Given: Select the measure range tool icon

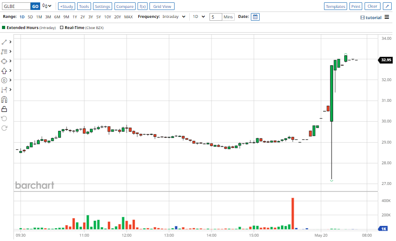Looking at the screenshot, I should pos(4,90).
